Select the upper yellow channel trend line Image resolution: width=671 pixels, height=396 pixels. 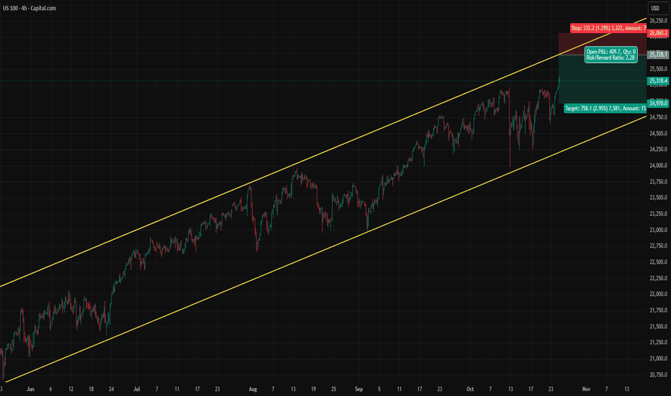coord(323,153)
